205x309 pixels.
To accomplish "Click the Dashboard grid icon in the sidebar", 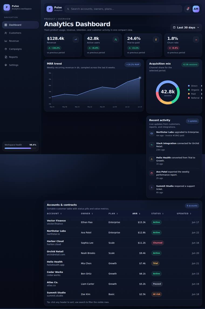I will 6,25.
